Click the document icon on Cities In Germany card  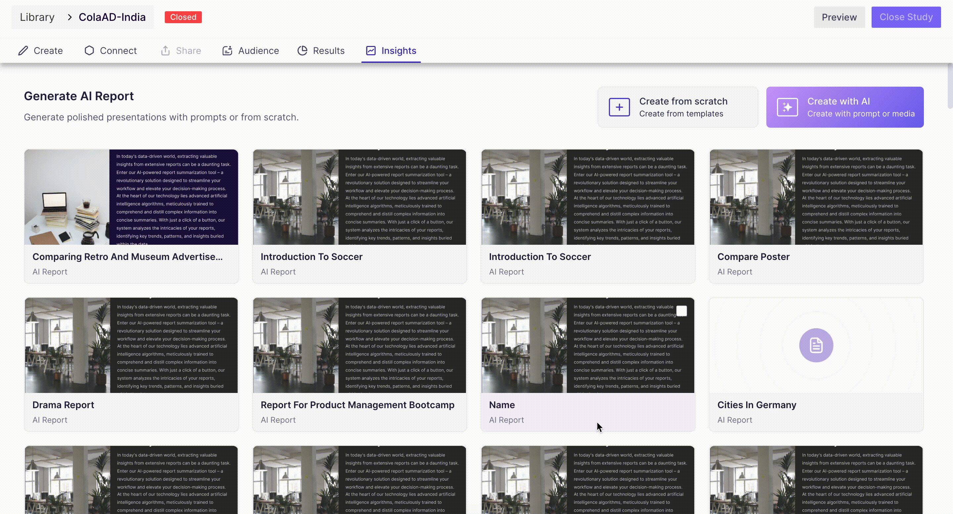pos(816,345)
